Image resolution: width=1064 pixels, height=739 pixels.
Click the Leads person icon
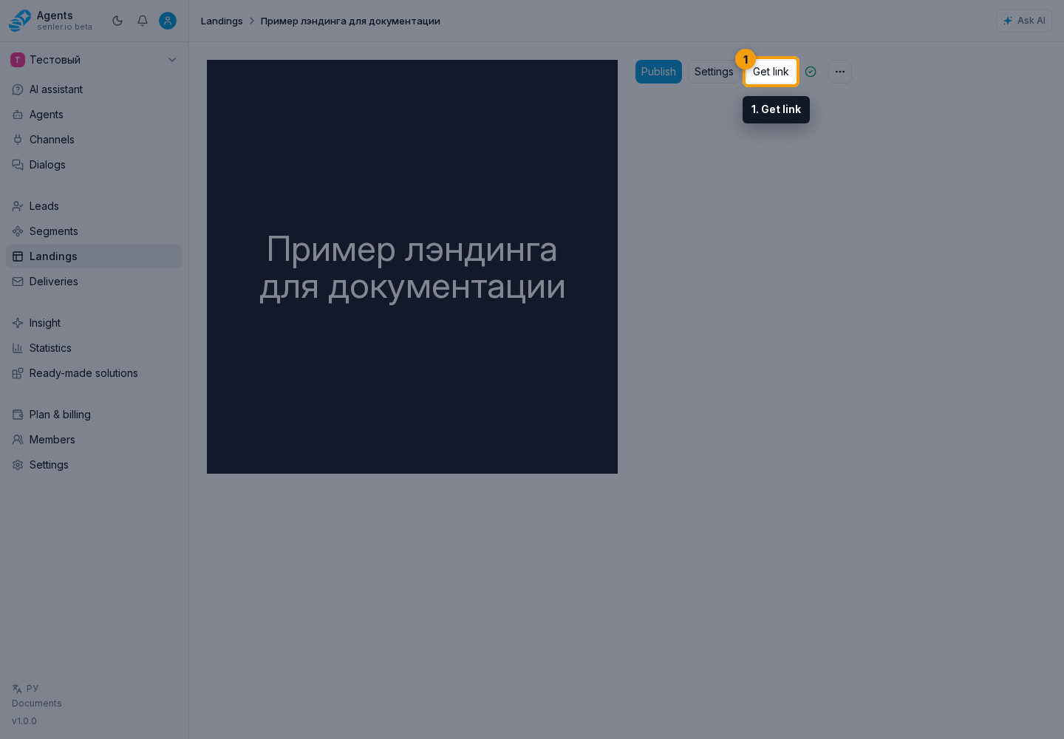click(x=18, y=206)
